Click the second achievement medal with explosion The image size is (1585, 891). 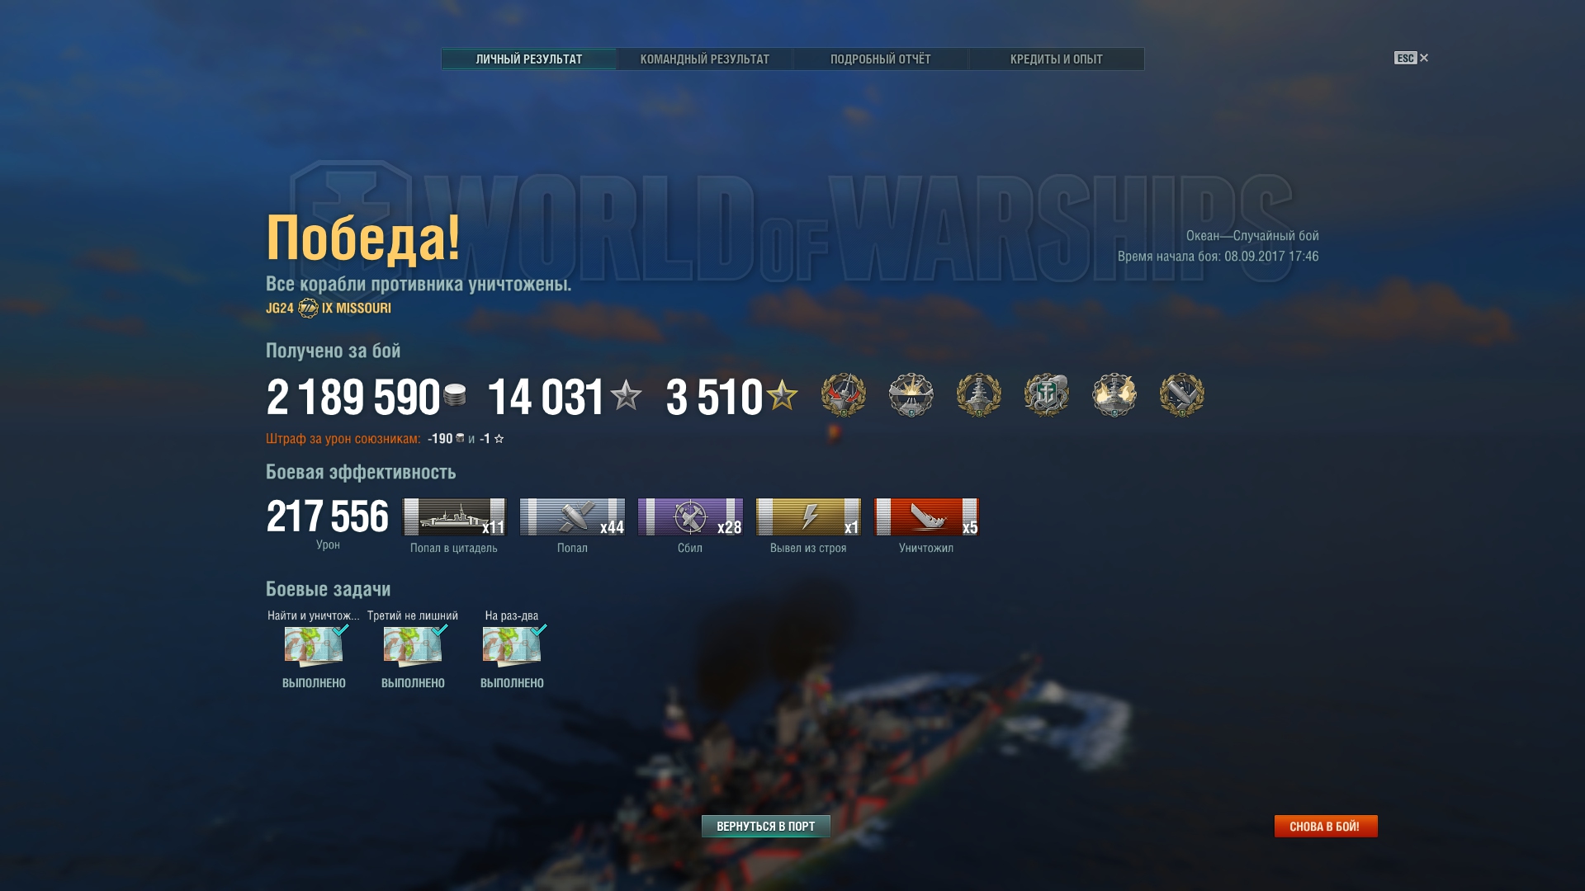(x=911, y=395)
